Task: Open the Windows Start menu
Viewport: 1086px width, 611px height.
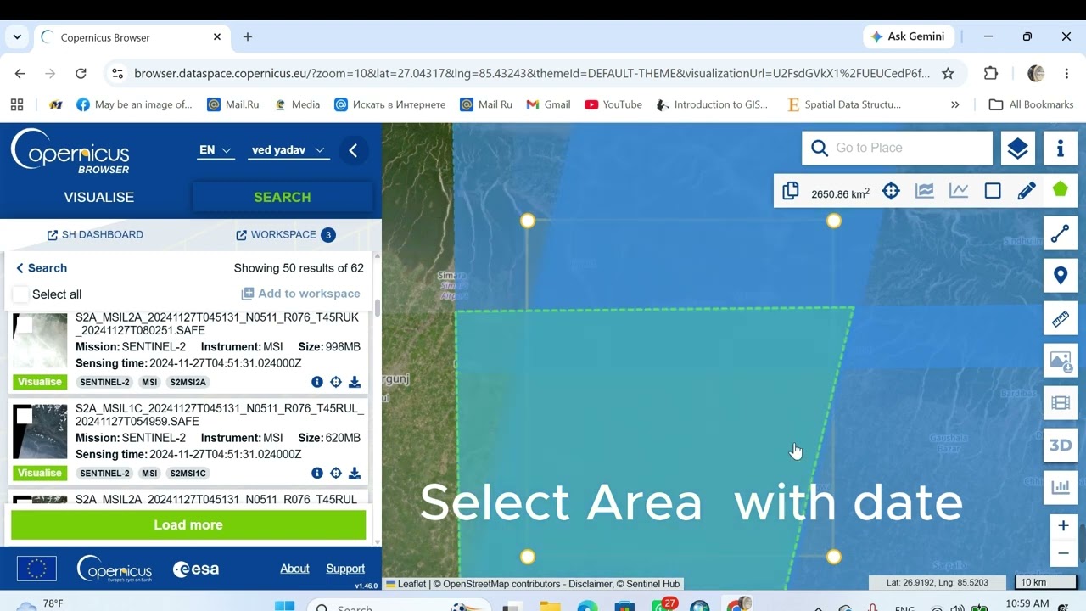Action: click(x=285, y=606)
